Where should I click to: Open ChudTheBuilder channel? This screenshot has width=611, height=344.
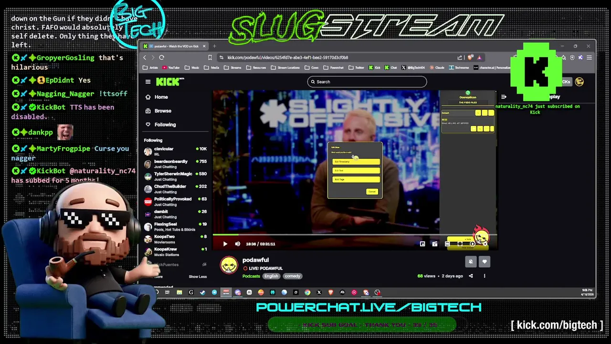click(x=176, y=189)
